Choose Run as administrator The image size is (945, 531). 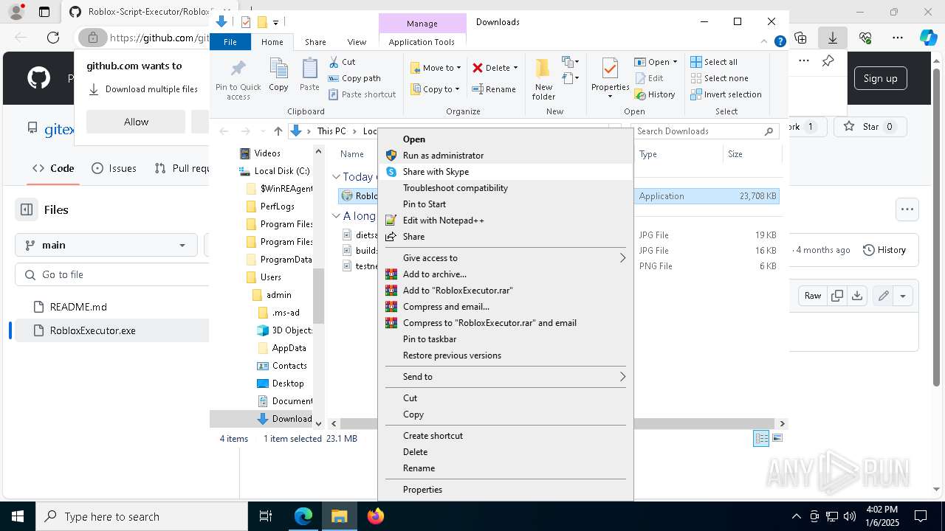click(506, 156)
